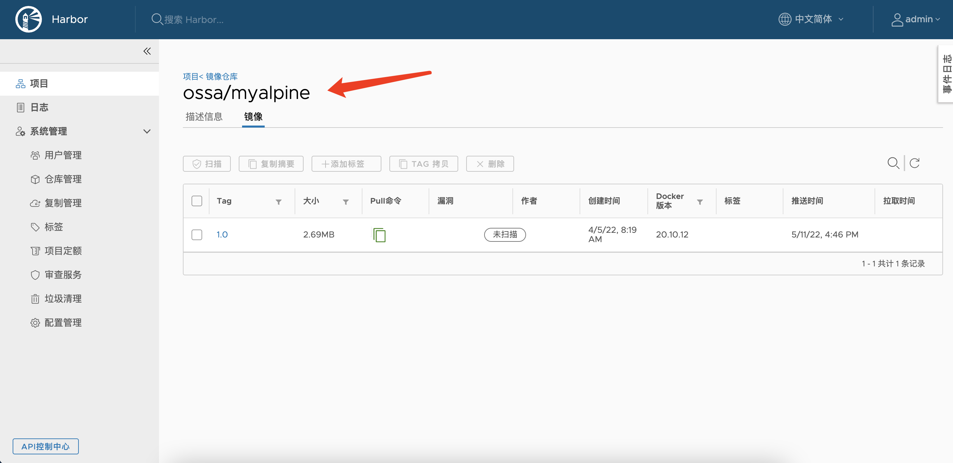Collapse the 系统管理 section chevron

(147, 132)
